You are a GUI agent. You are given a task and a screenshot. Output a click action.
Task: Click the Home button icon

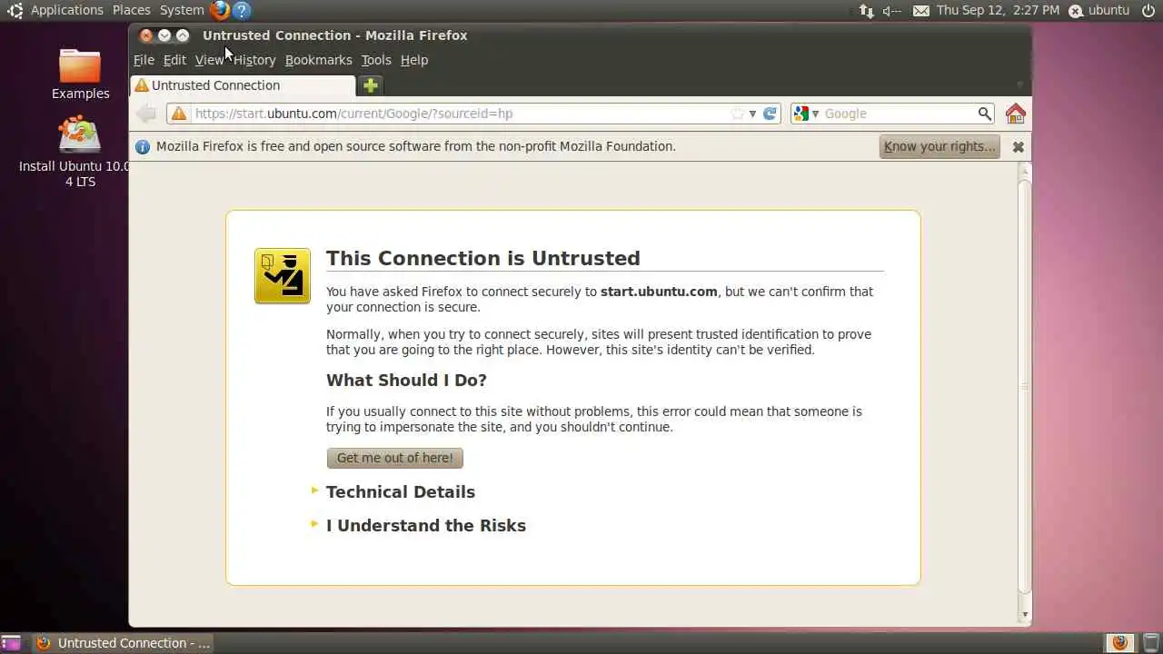pos(1016,114)
